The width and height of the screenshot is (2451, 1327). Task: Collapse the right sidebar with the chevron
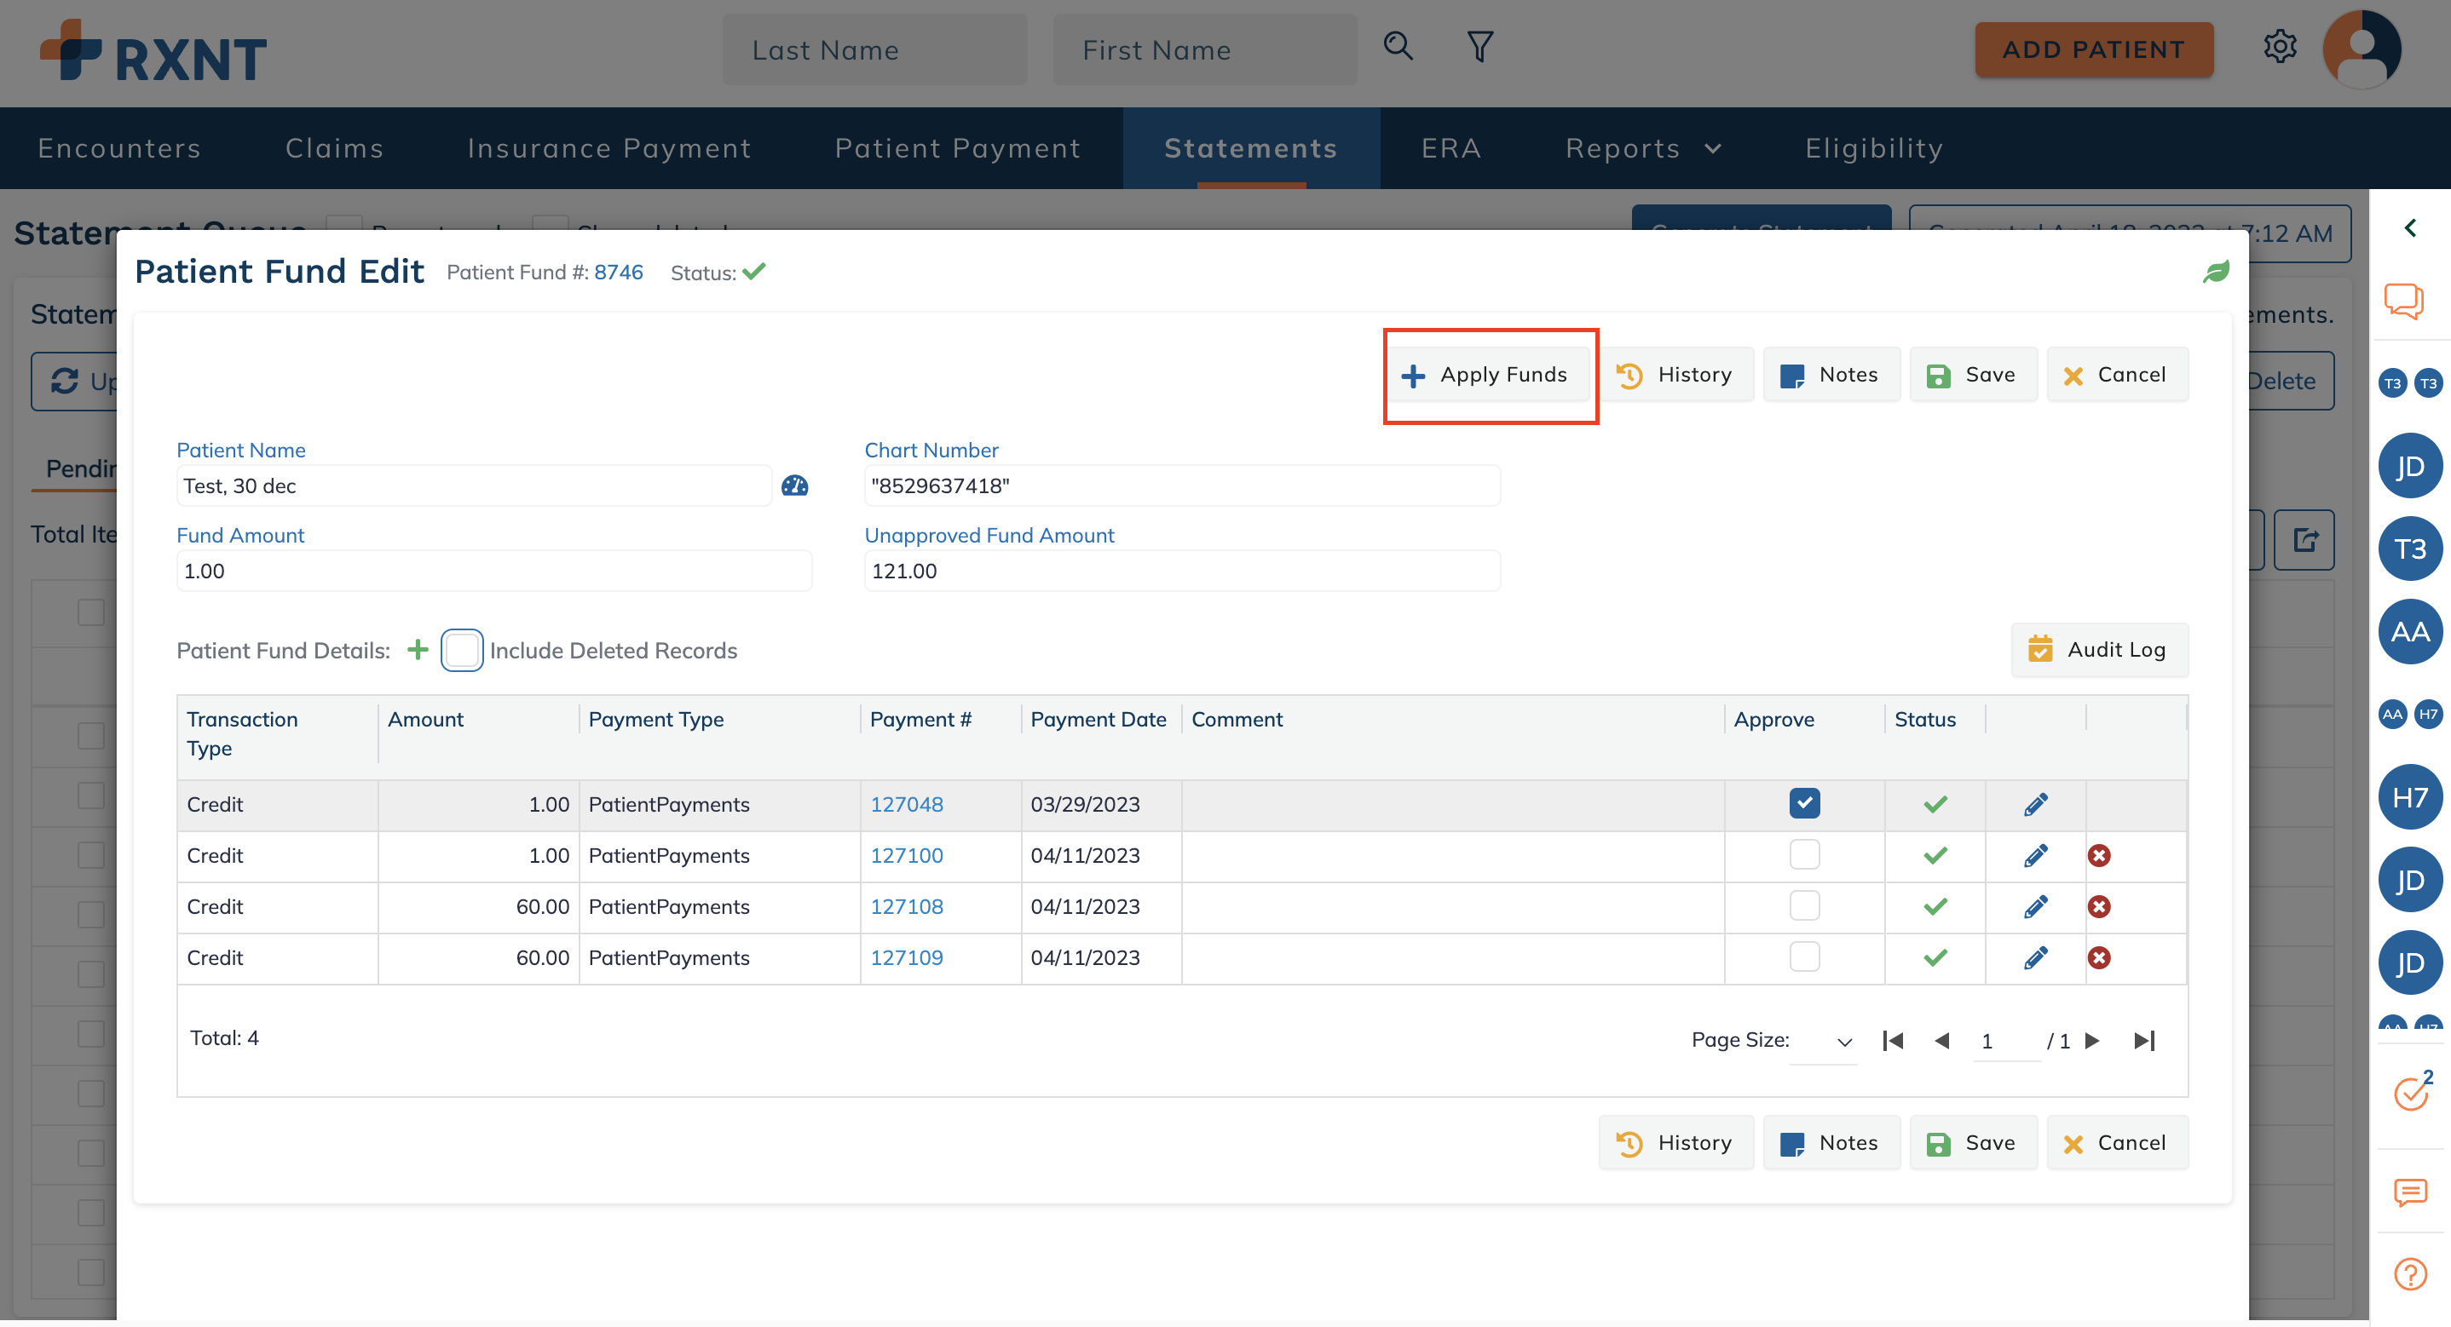pyautogui.click(x=2411, y=228)
